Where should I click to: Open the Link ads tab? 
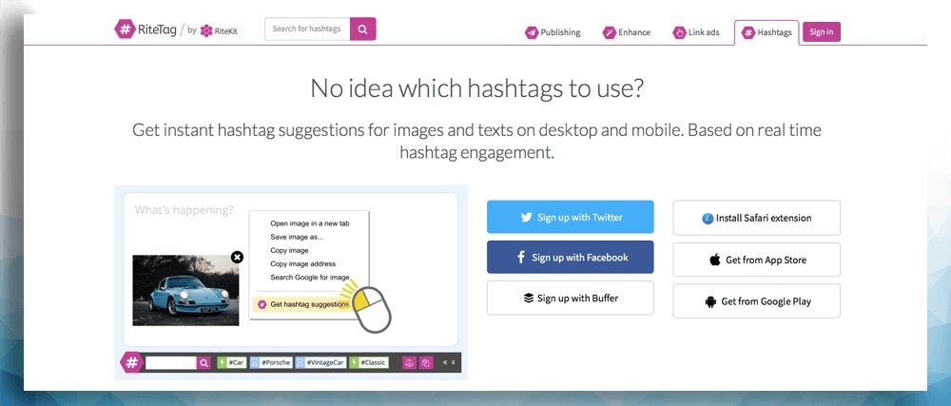click(x=696, y=32)
